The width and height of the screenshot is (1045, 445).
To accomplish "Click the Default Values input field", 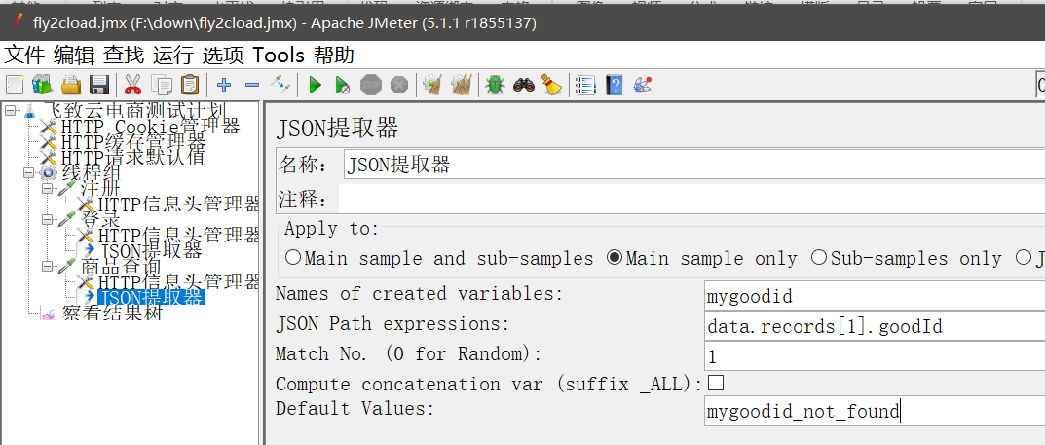I will point(875,411).
